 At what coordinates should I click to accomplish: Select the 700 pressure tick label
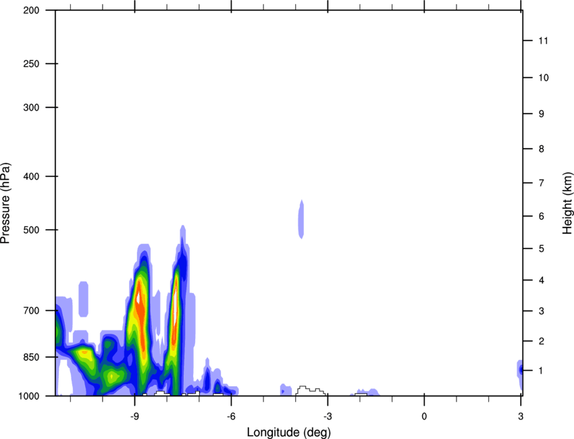pyautogui.click(x=31, y=311)
